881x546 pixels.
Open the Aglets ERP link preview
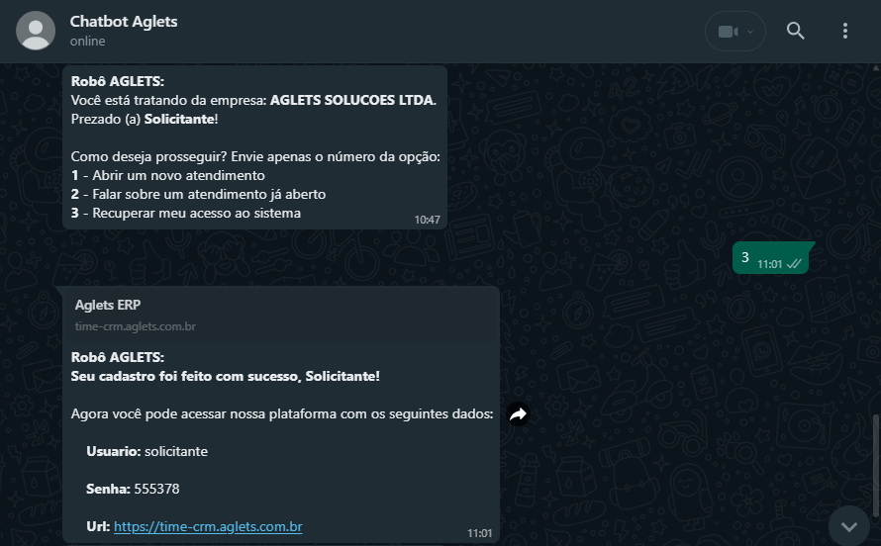tap(281, 315)
